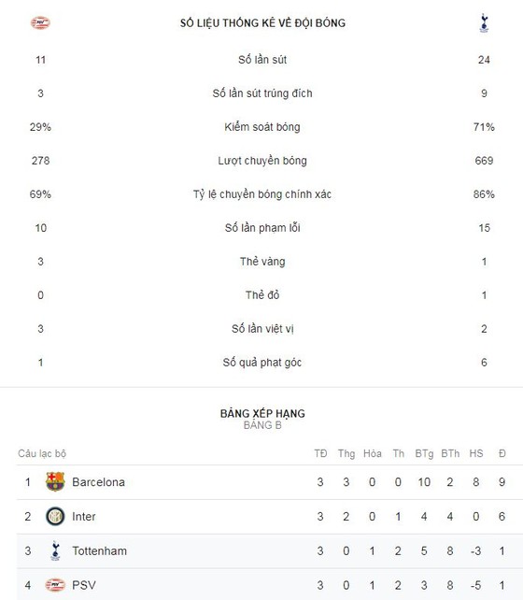Open the Barcelona team link
523x600 pixels.
coord(98,481)
